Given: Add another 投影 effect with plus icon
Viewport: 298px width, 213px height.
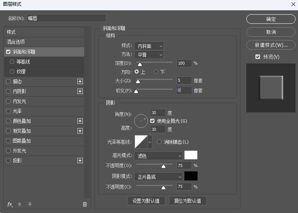Looking at the screenshot, I should 80,161.
